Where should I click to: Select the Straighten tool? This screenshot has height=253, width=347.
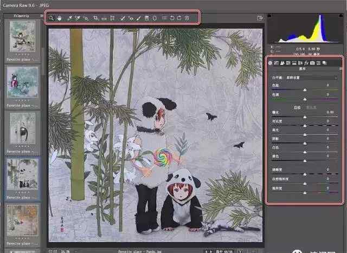tap(104, 18)
